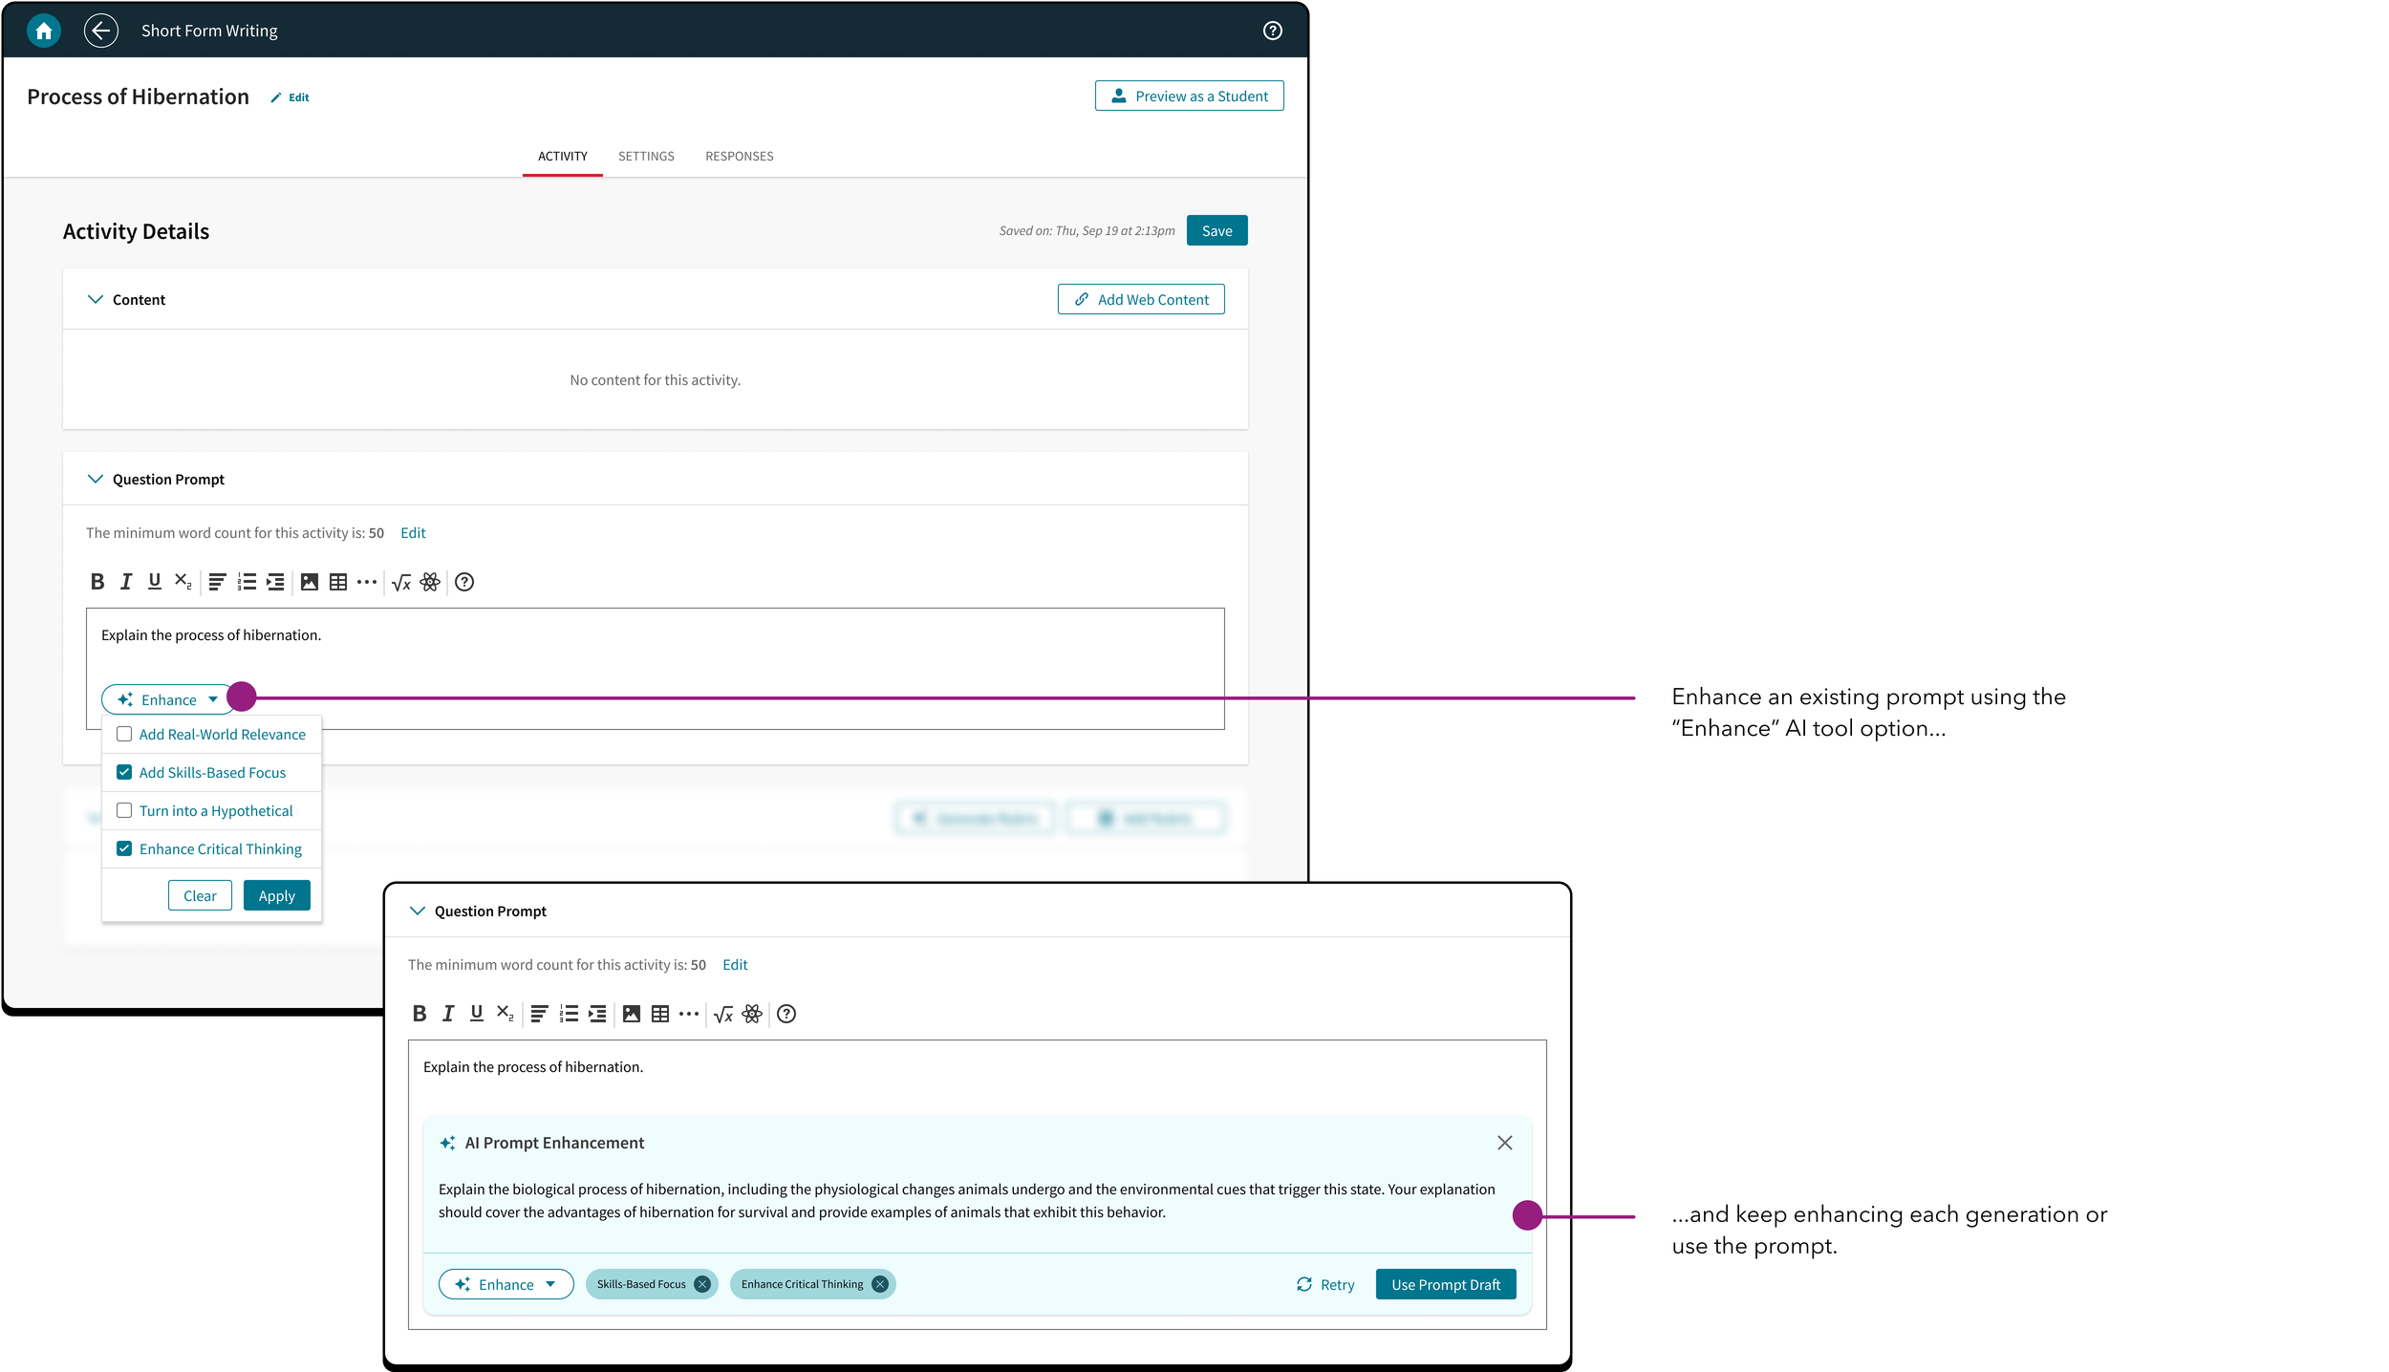Insert image via upper toolbar icon
Screen dimensions: 2389x1372
(309, 582)
